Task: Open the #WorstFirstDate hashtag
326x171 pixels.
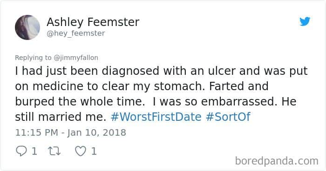Action: 156,117
